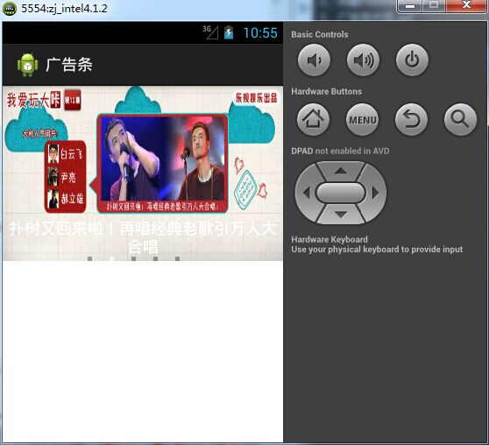This screenshot has height=445, width=489.
Task: Open the MENU hardware button
Action: pos(362,120)
